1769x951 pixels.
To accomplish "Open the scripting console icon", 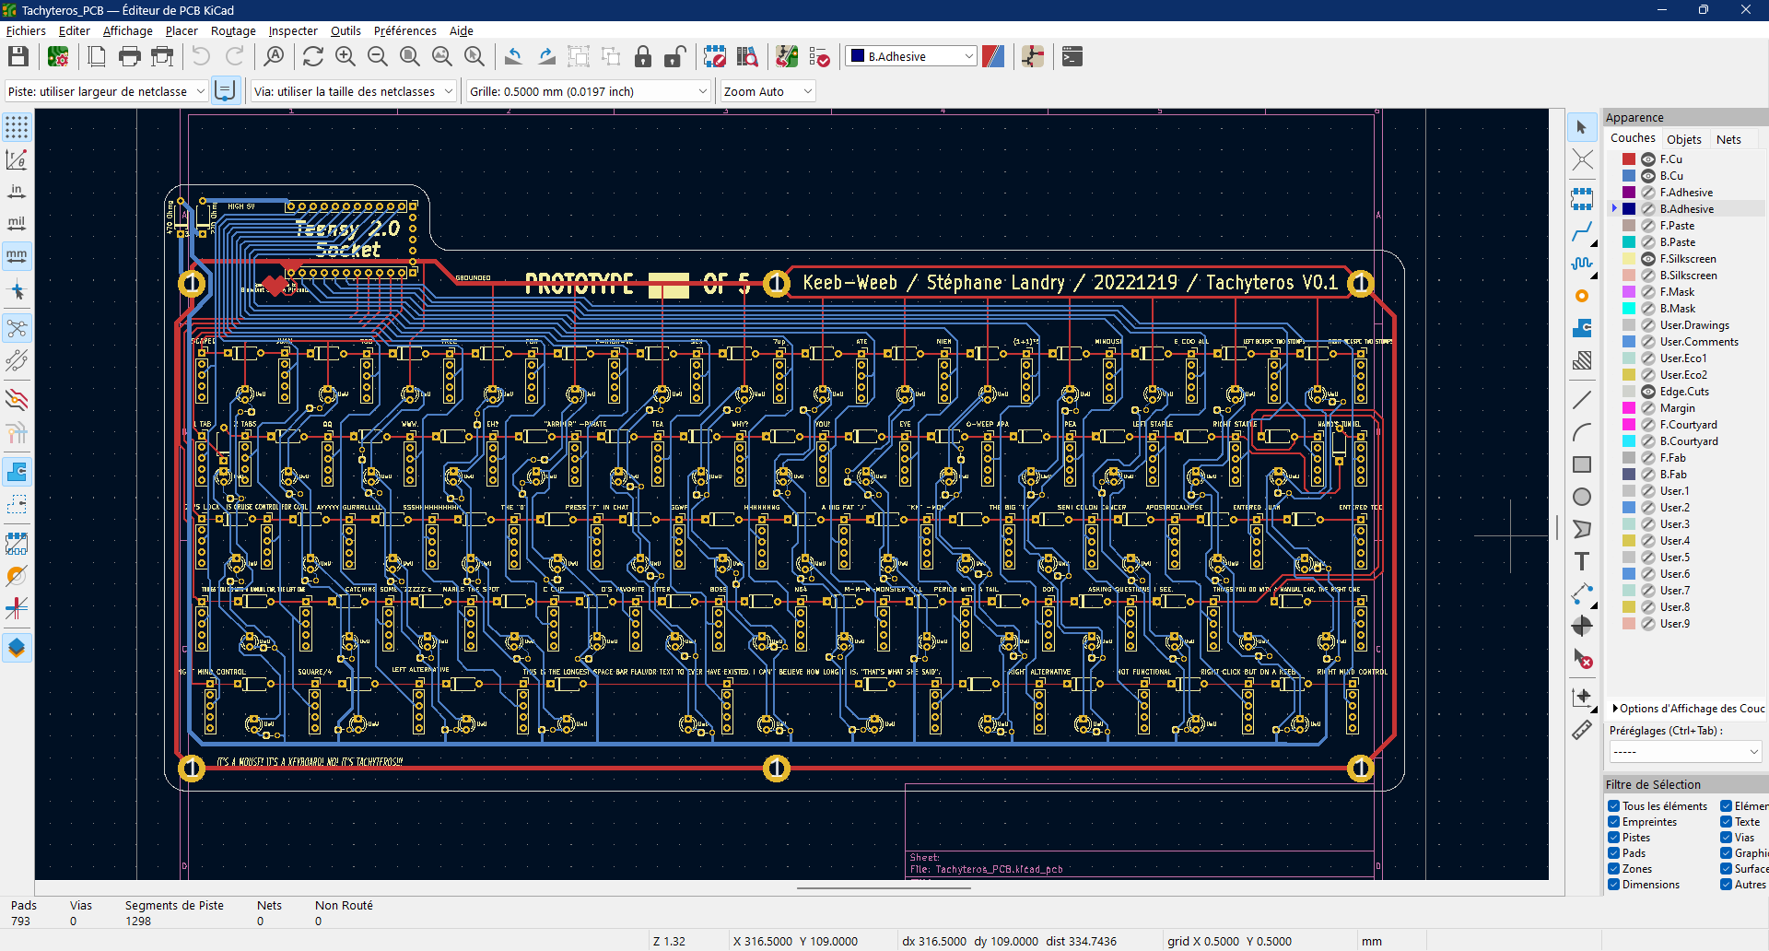I will click(1072, 57).
